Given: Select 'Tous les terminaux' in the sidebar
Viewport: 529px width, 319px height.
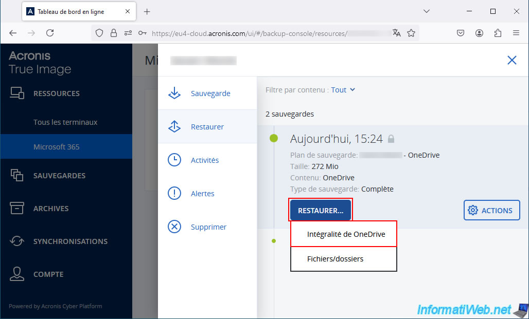Looking at the screenshot, I should 65,122.
